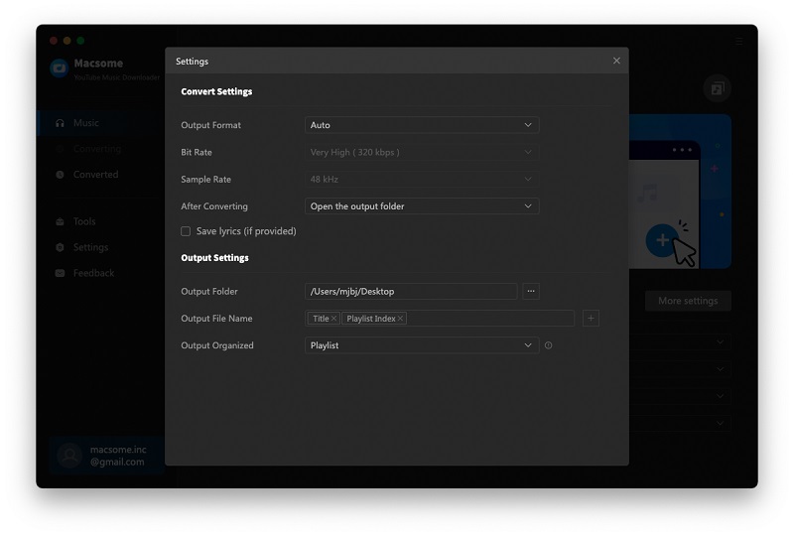This screenshot has width=794, height=536.
Task: Click the envelope Feedback icon
Action: tap(60, 273)
